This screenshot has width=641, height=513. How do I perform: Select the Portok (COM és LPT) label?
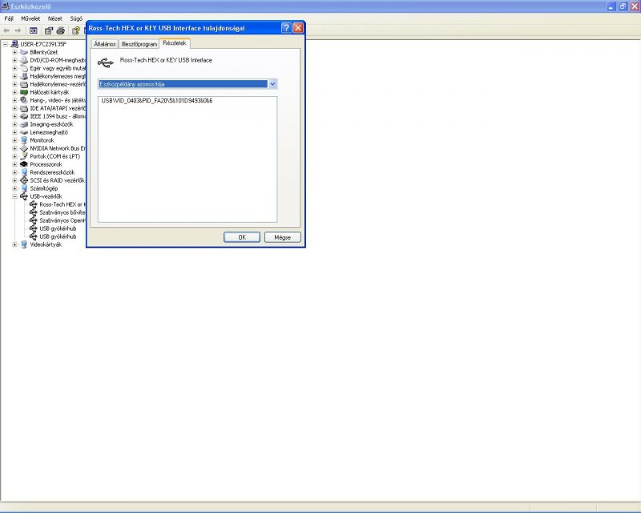54,156
